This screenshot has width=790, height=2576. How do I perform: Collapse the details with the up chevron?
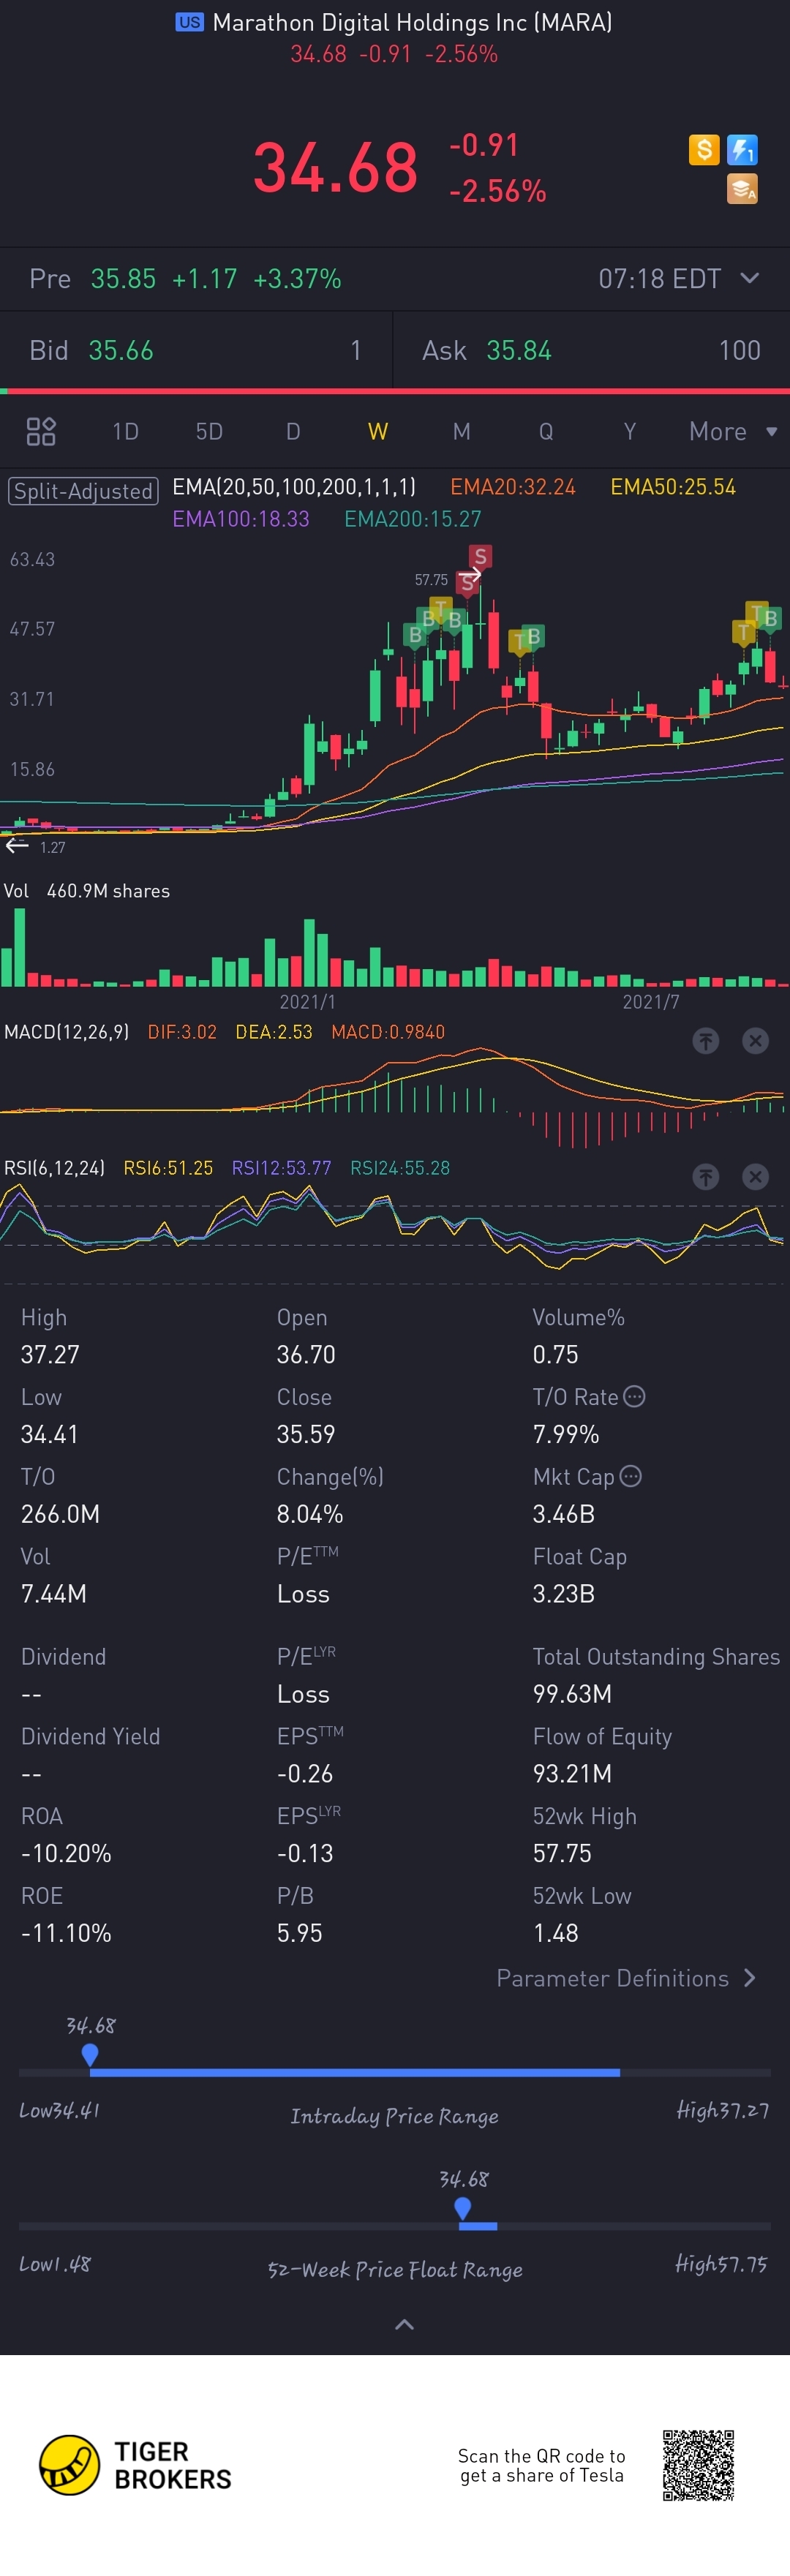[404, 2324]
